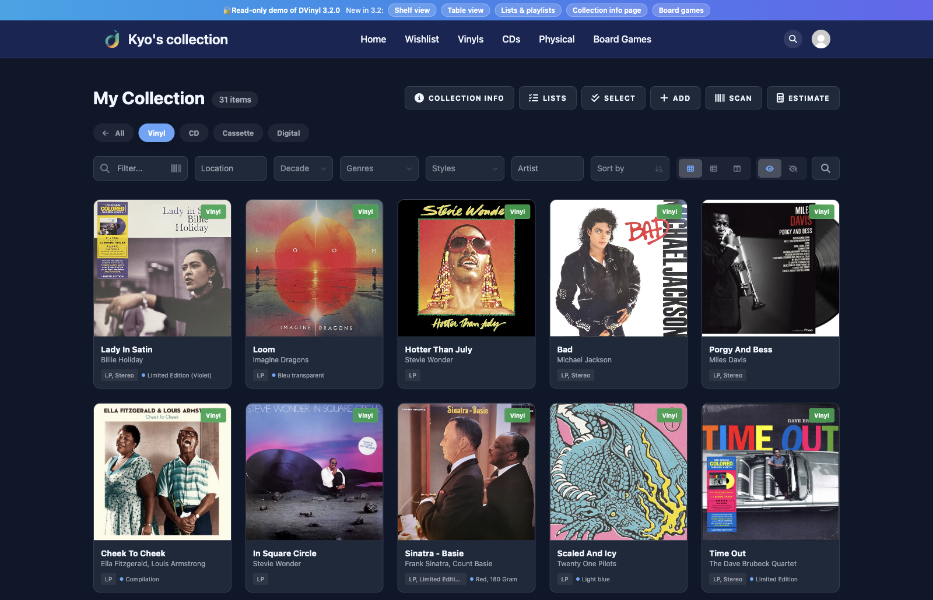Open the advanced search magnifier button

826,168
